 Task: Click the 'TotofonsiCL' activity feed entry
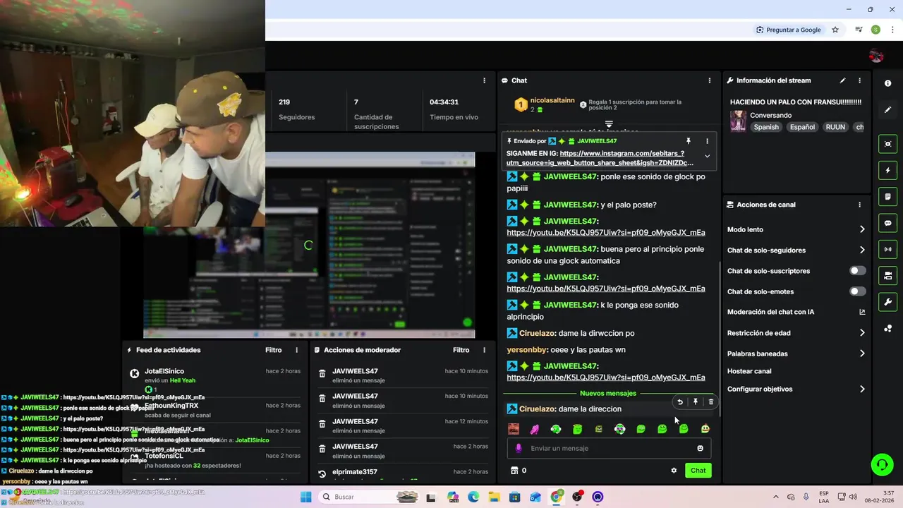point(215,461)
